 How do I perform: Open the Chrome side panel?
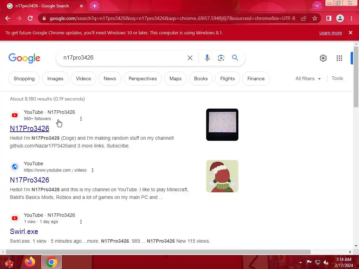(x=329, y=18)
